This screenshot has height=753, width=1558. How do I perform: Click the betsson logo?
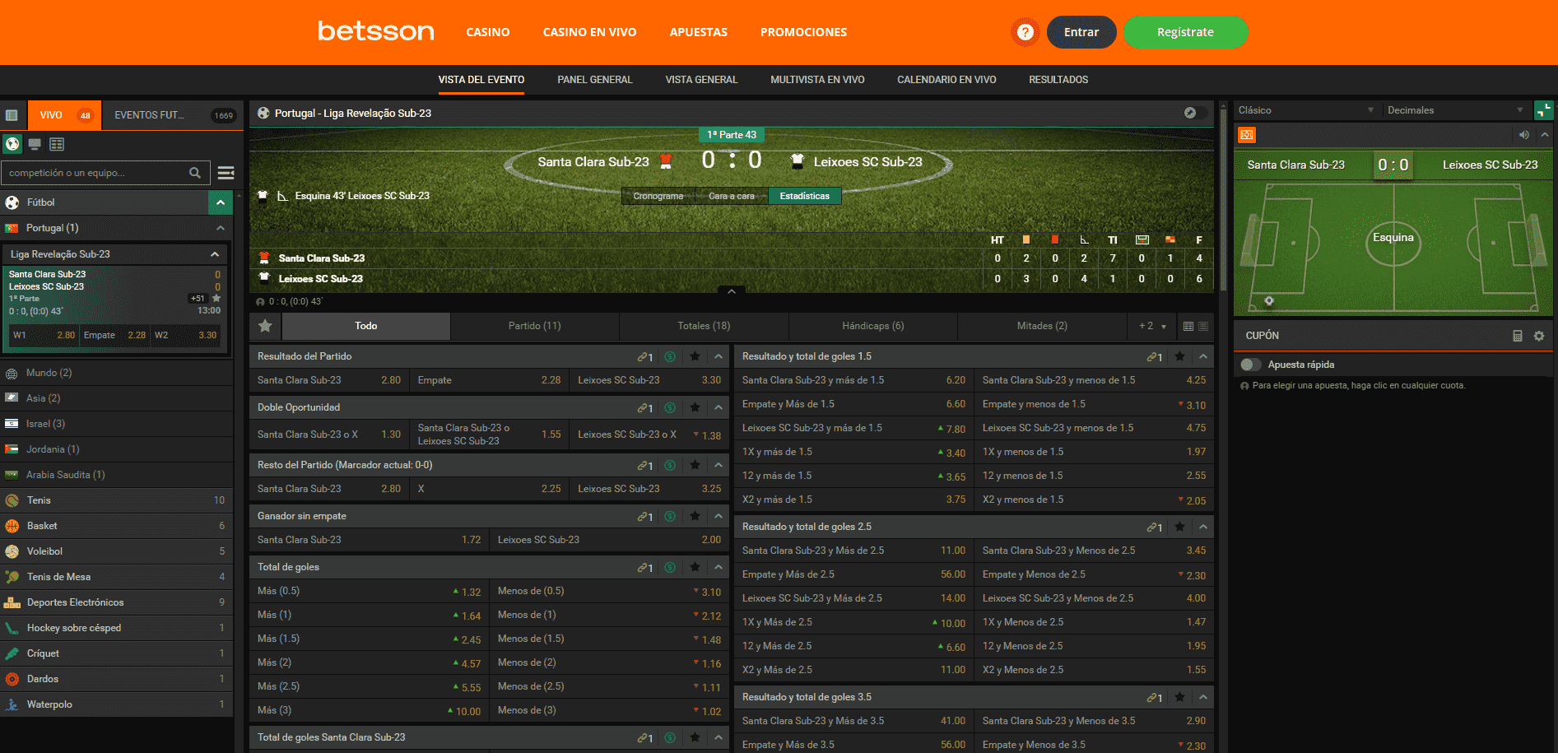[375, 31]
